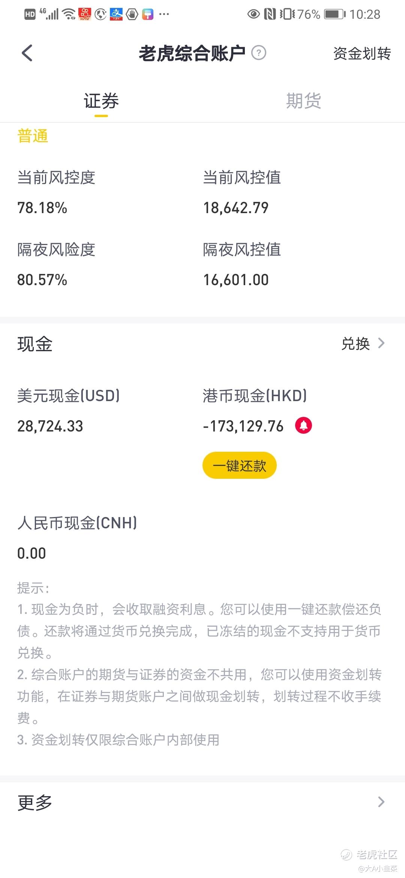Tap the 美元现金(USD) balance 28,724.33

pyautogui.click(x=50, y=426)
